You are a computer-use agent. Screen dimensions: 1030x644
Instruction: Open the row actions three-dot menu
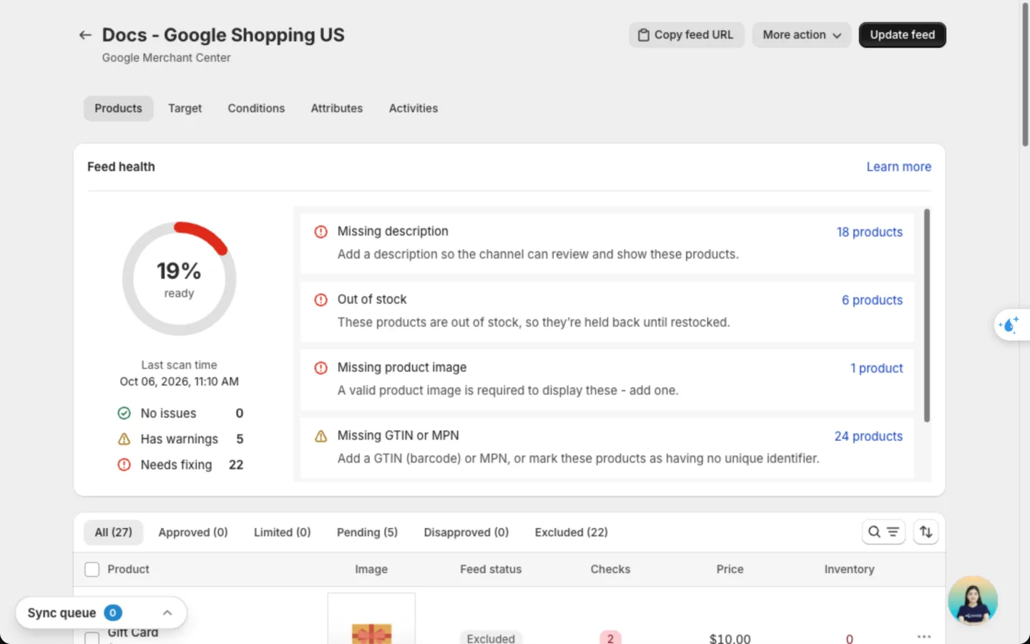924,636
